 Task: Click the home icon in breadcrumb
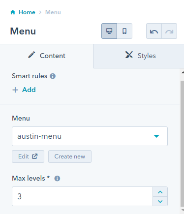click(x=13, y=12)
